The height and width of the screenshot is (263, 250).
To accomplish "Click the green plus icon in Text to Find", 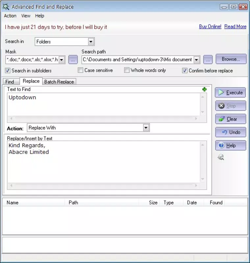I will point(204,89).
